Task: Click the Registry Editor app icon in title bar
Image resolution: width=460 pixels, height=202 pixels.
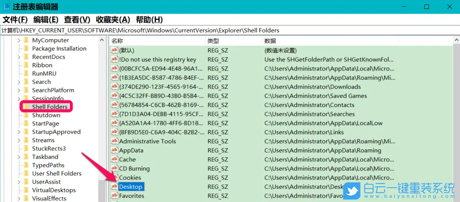Action: pos(6,7)
